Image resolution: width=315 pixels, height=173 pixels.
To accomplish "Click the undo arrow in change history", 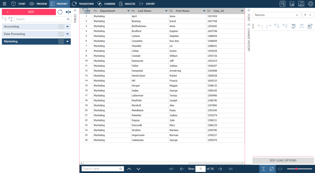I will pos(260,26).
